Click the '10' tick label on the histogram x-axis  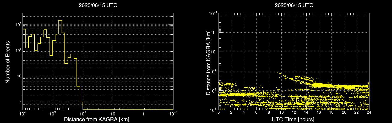(x=113, y=114)
